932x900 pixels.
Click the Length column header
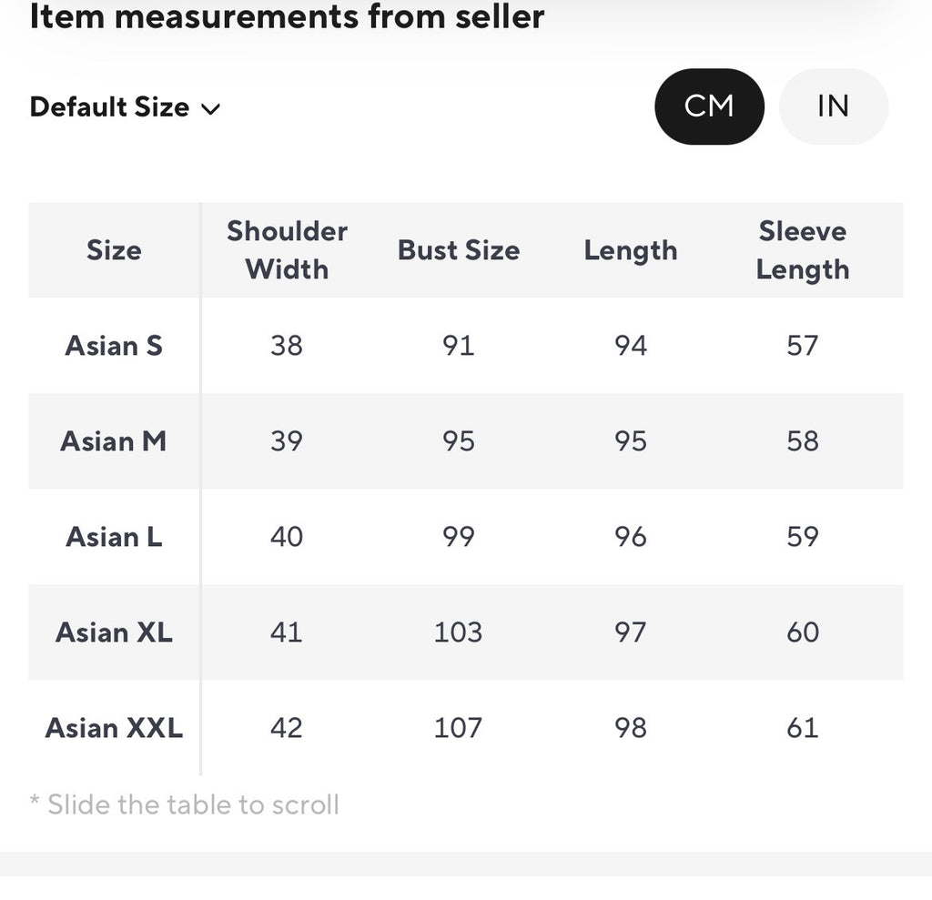pyautogui.click(x=631, y=250)
